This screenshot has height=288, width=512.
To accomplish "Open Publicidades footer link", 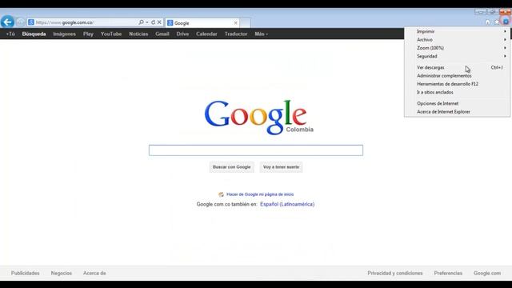I will tap(25, 273).
